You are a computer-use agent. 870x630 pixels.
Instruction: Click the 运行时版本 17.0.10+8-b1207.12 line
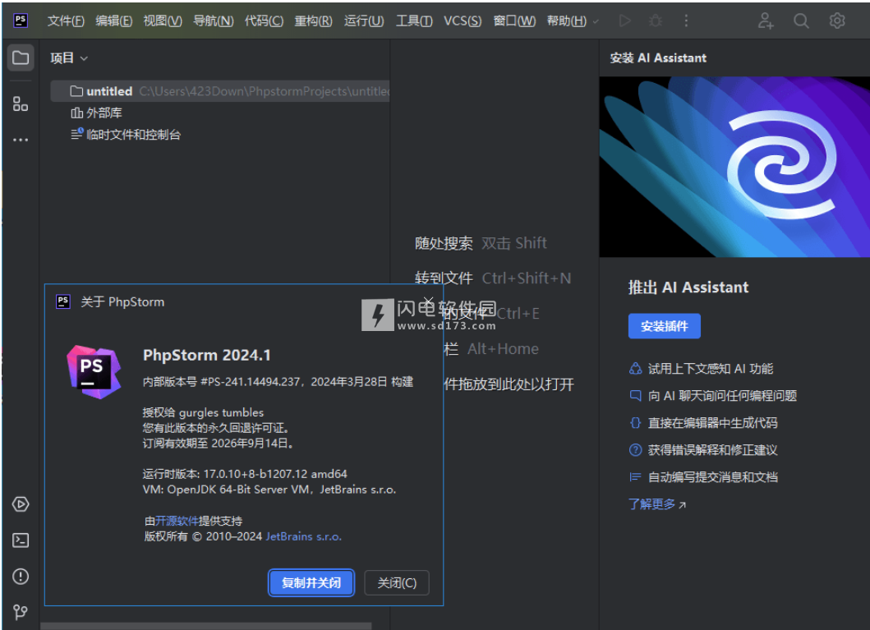245,474
